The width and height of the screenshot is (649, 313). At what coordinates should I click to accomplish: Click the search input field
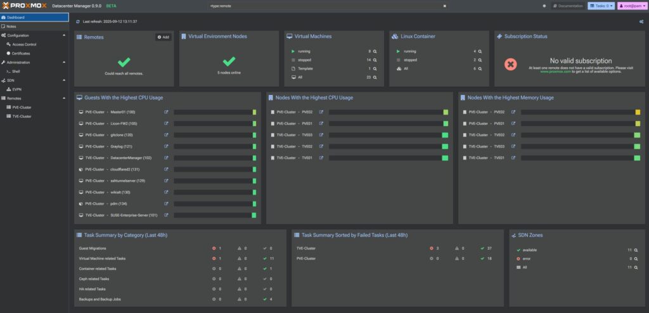325,6
